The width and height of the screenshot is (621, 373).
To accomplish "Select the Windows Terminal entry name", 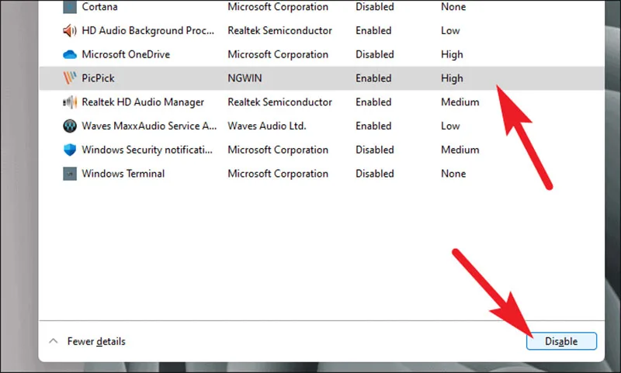I will click(x=123, y=174).
